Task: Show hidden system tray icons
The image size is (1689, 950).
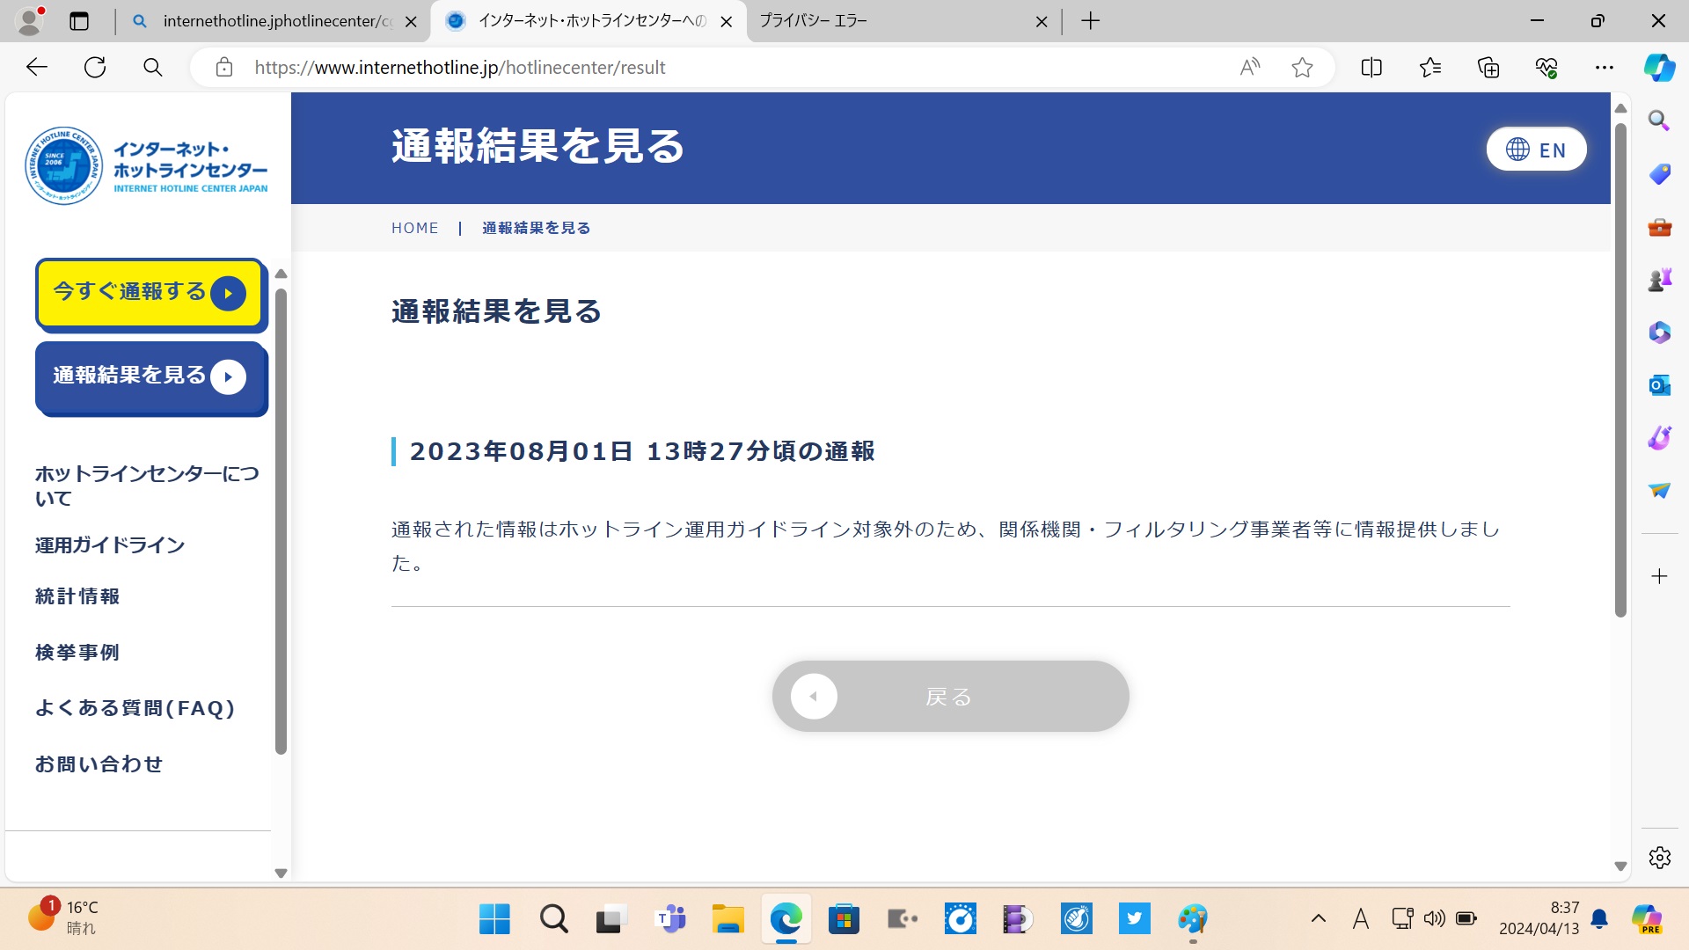Action: point(1319,917)
